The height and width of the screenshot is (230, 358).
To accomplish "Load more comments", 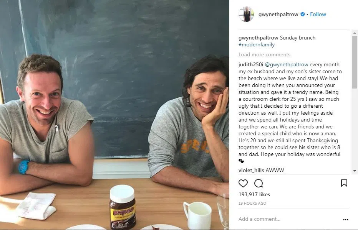I will coord(264,54).
